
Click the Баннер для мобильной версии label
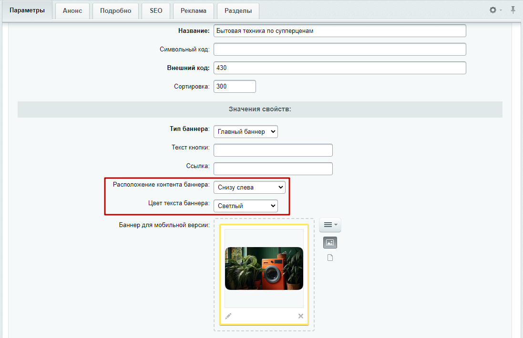pyautogui.click(x=164, y=225)
